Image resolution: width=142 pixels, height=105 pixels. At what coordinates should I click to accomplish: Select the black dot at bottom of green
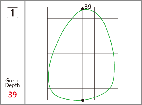click(x=83, y=100)
